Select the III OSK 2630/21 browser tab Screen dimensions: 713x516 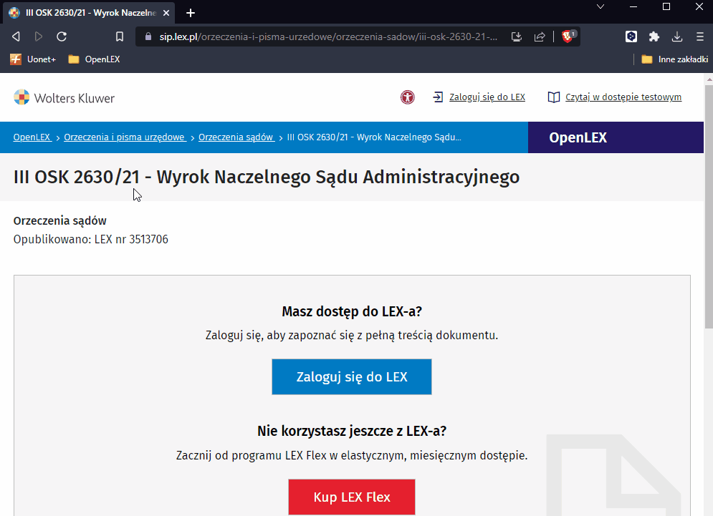[89, 13]
